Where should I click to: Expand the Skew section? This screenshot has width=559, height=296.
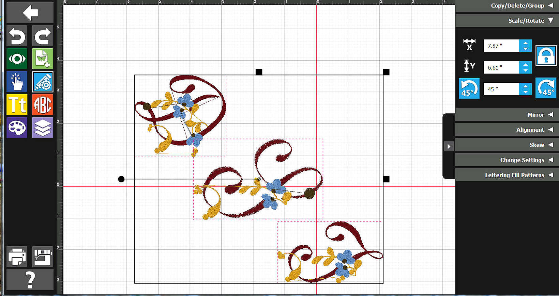507,145
